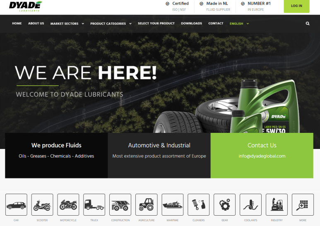Click Certified text in header
Image resolution: width=320 pixels, height=226 pixels.
180,3
